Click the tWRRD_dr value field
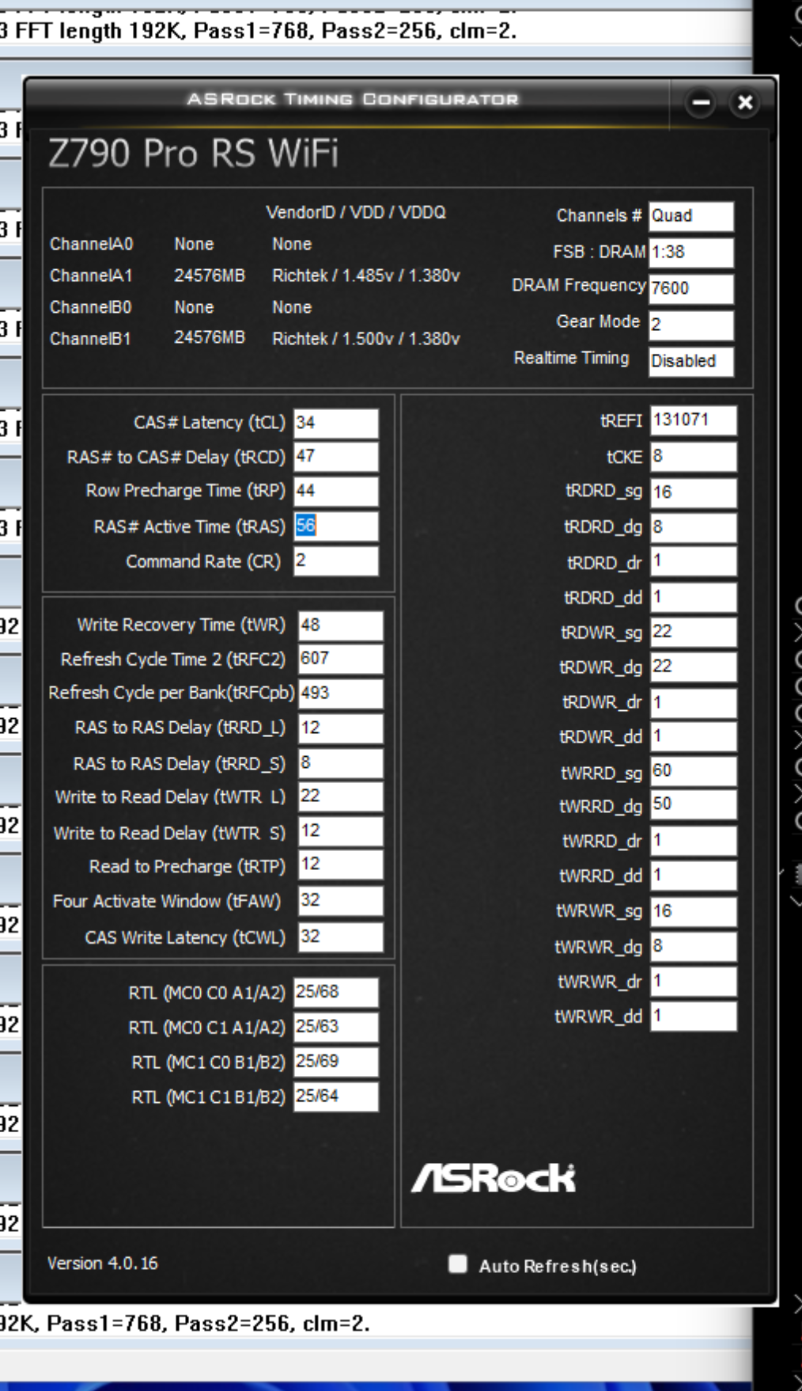 coord(694,840)
